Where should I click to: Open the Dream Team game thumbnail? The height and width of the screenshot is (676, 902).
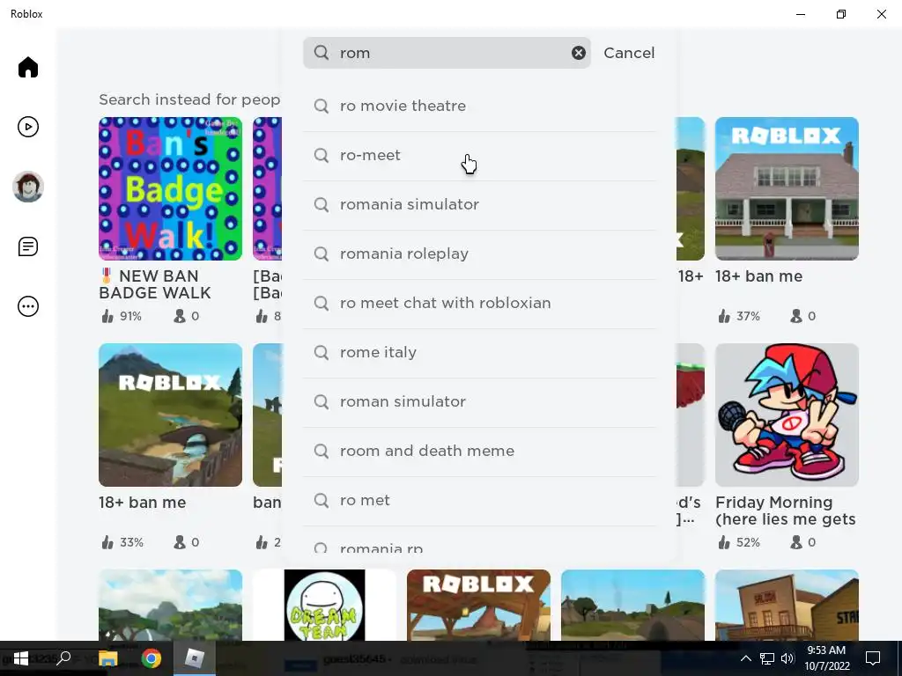[324, 605]
